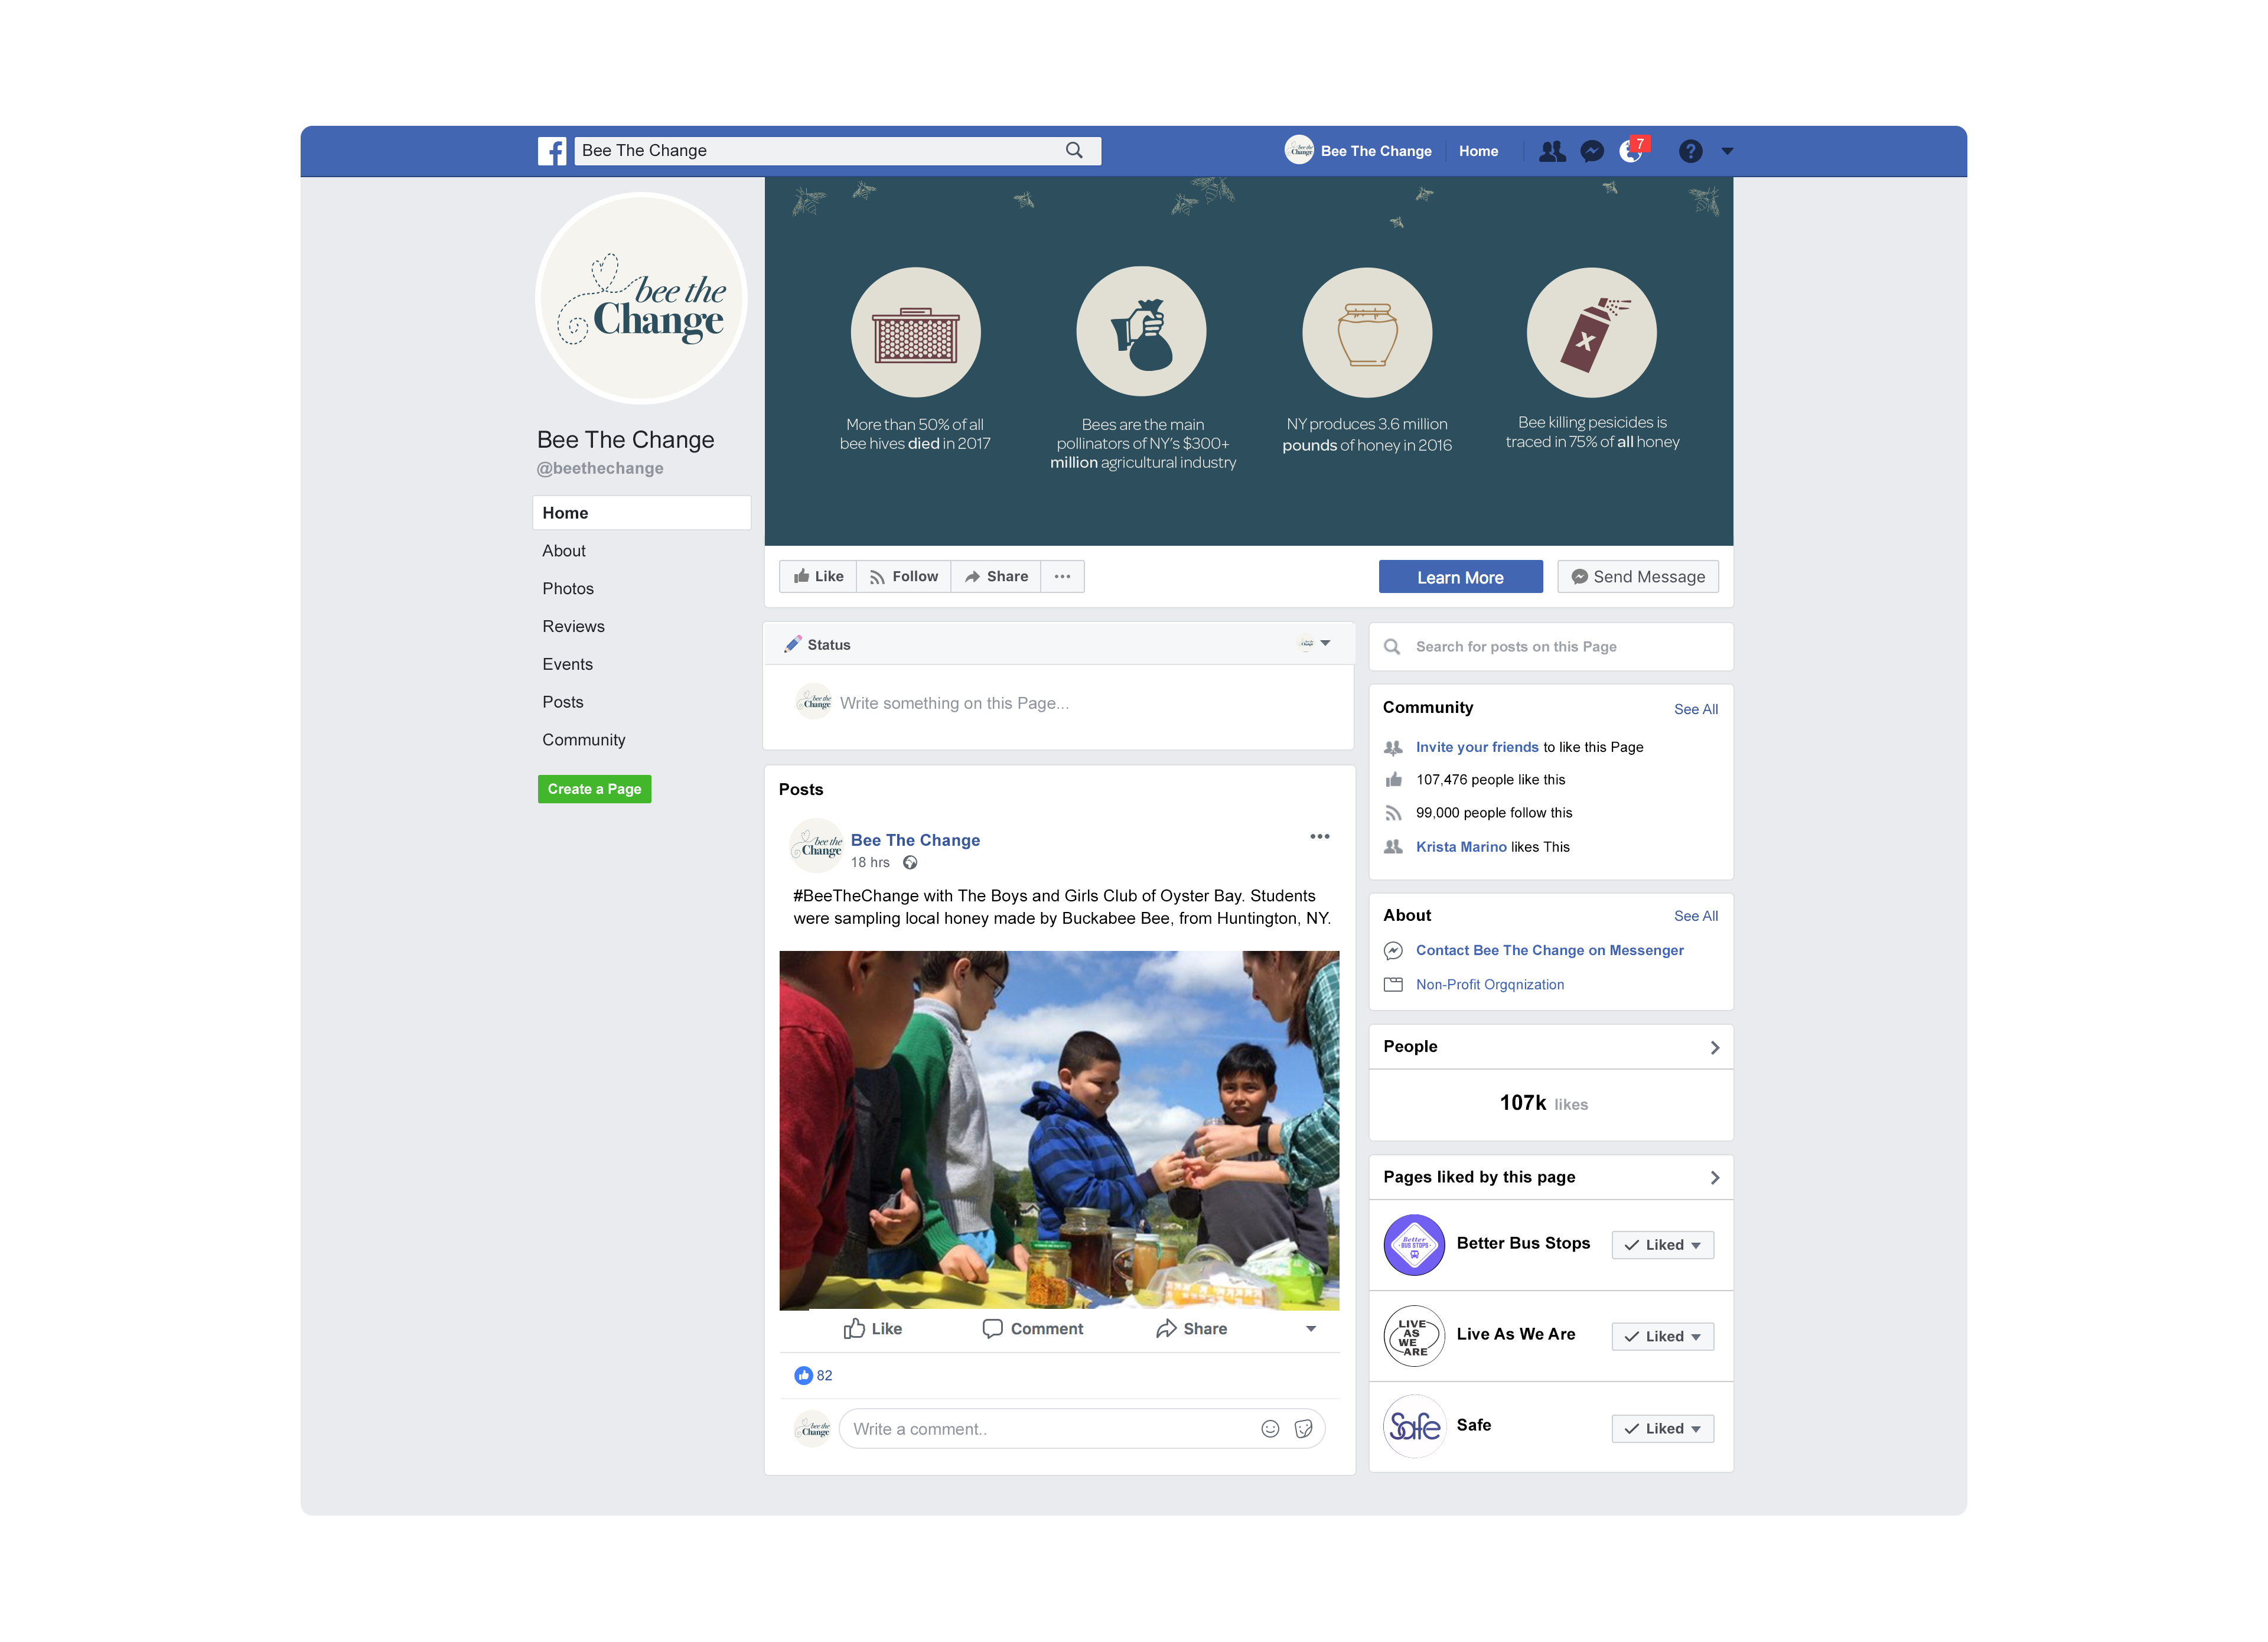Click the 18 hrs post timestamp
The height and width of the screenshot is (1642, 2268).
[870, 863]
